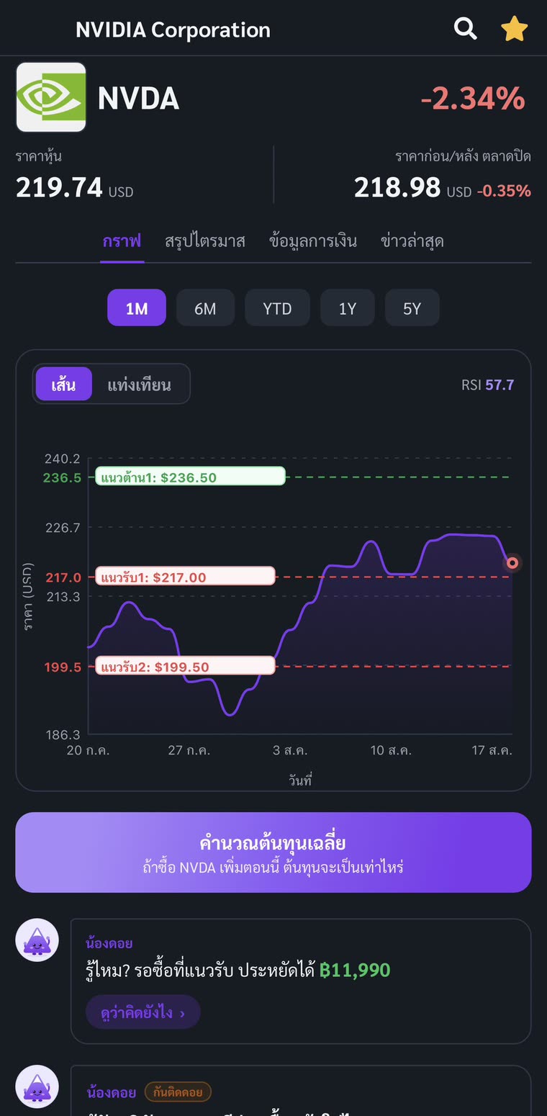Select the YTD time range

[x=277, y=308]
